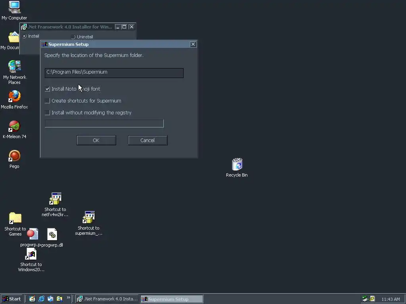Click the installation progress bar
Image resolution: width=406 pixels, height=304 pixels.
tap(104, 123)
